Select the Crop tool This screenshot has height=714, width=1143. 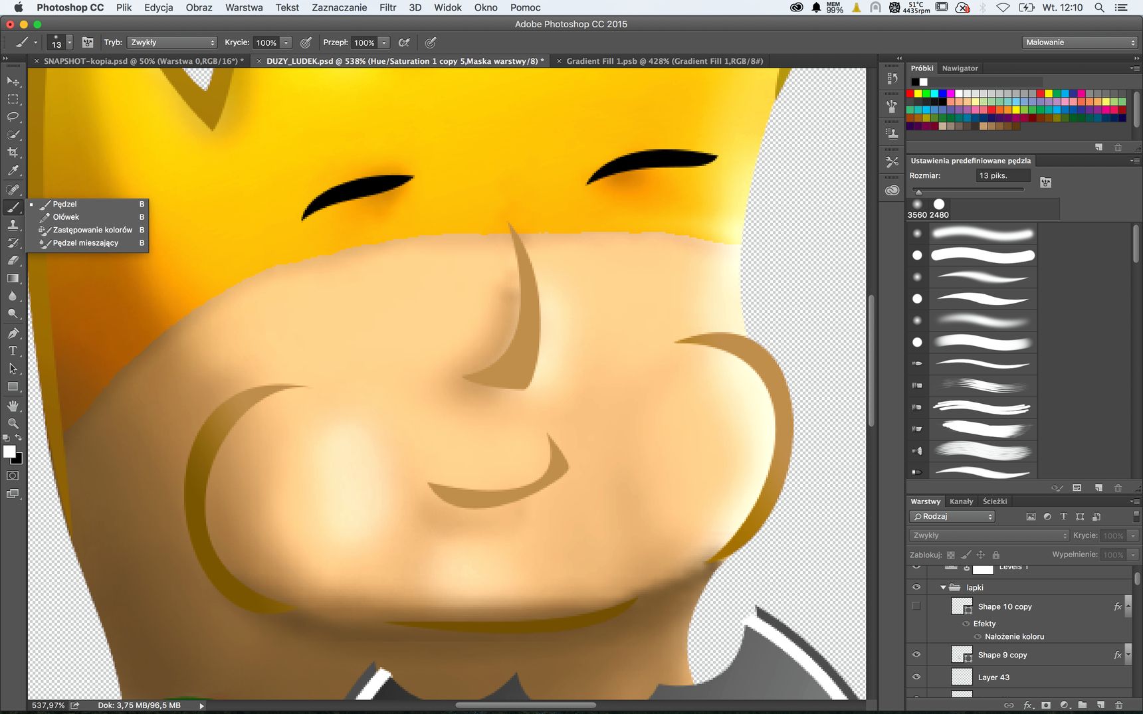(13, 153)
